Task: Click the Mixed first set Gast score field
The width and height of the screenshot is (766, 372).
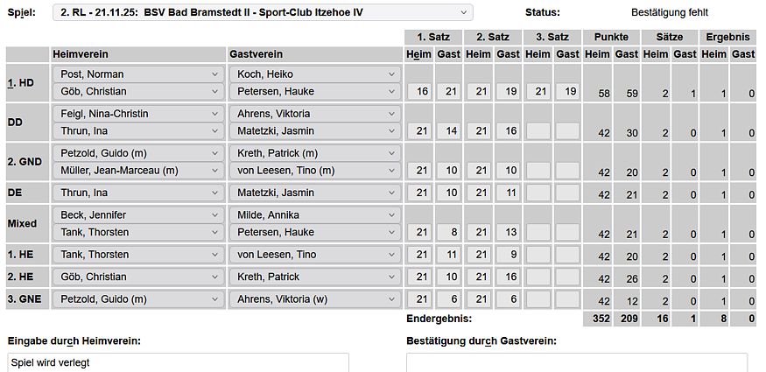Action: (x=448, y=233)
